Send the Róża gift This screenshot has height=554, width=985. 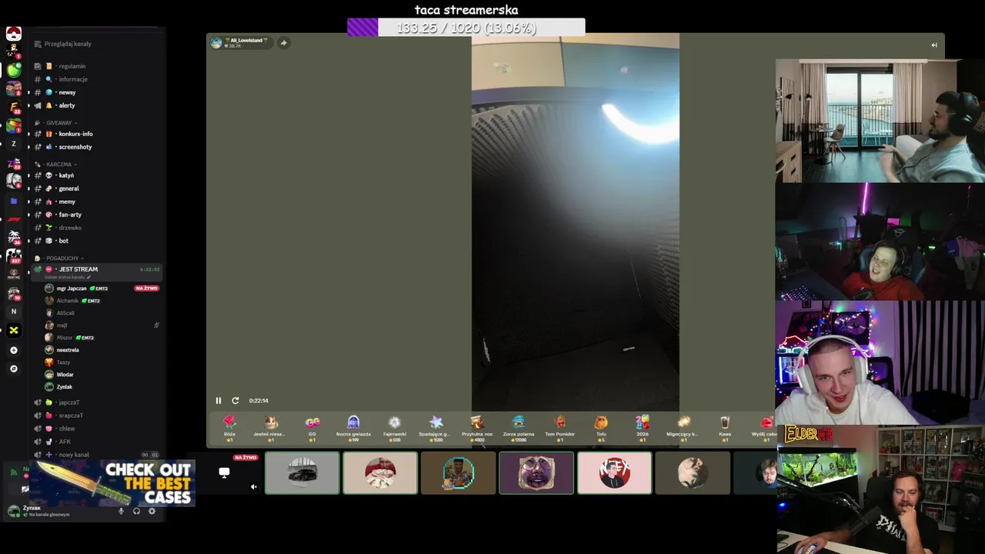229,428
